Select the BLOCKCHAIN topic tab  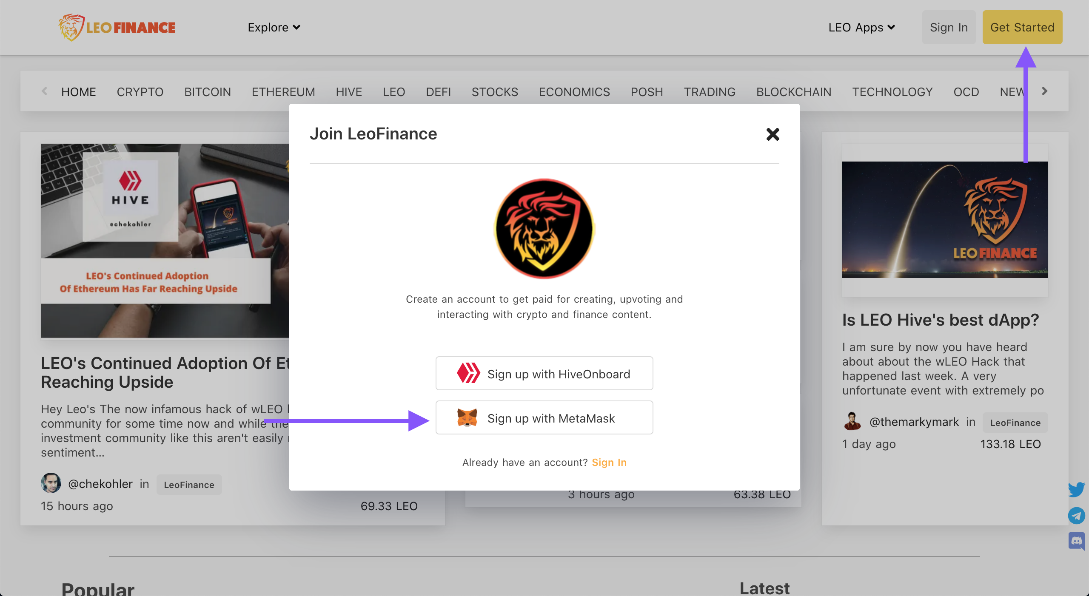point(794,92)
